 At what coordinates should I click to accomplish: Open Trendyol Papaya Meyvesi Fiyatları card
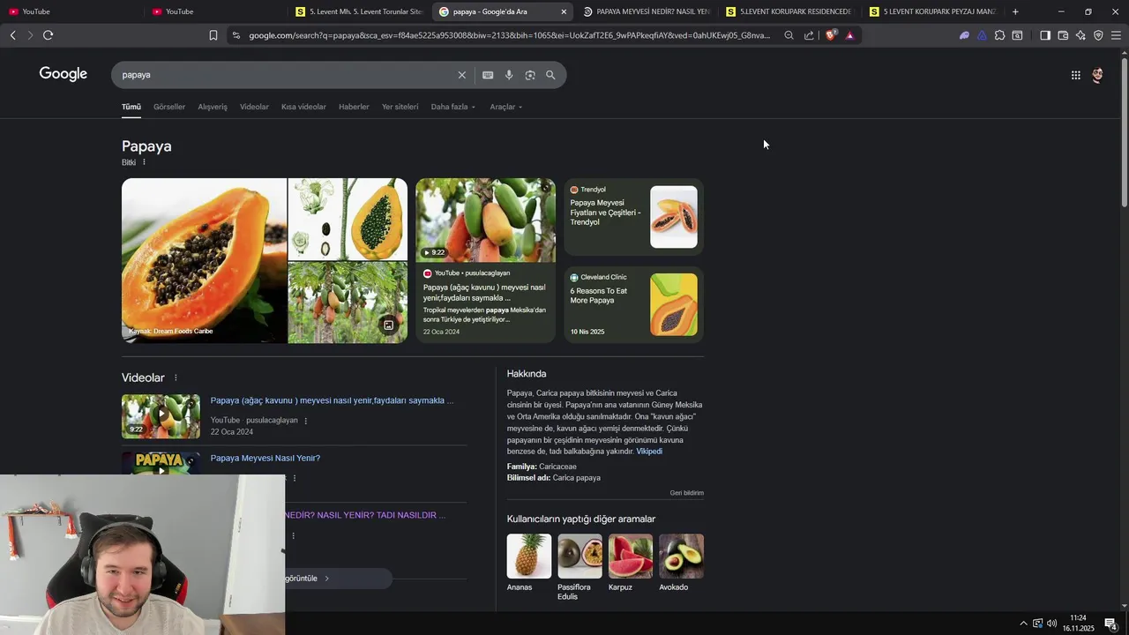coord(634,217)
